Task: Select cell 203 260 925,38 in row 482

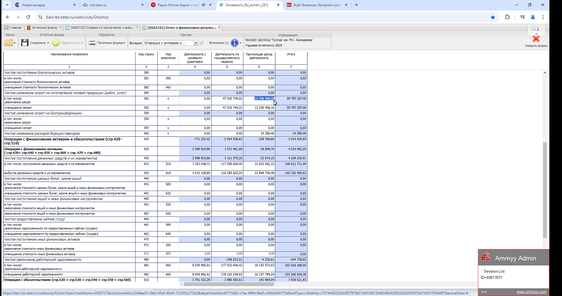Action: point(291,274)
